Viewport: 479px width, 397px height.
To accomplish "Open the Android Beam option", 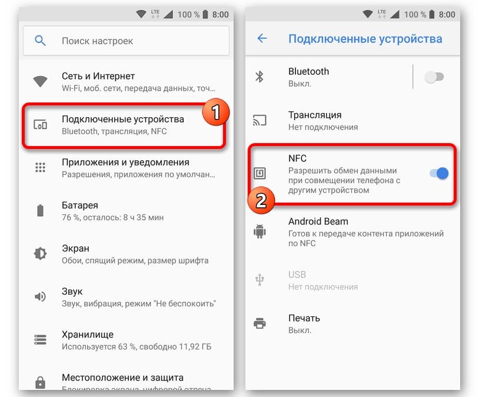I will (352, 232).
